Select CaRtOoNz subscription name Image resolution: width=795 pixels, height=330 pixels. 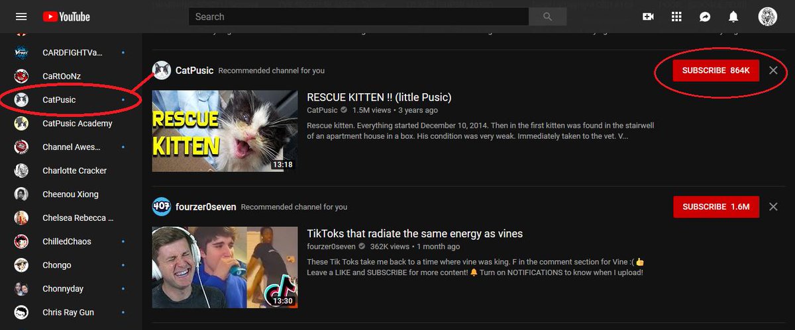(x=62, y=76)
